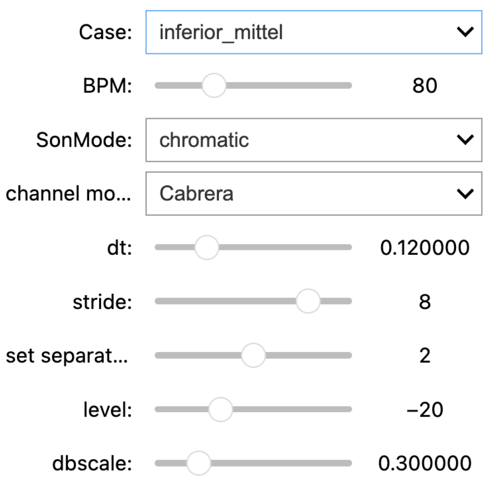Viewport: 493px width, 483px height.
Task: Open the channel mode dropdown showing Cabrera
Action: pyautogui.click(x=304, y=194)
